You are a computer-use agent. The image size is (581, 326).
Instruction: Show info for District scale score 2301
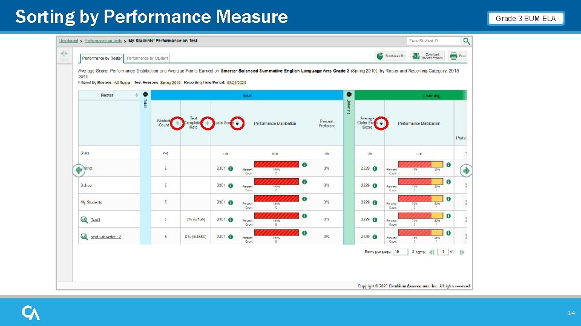pos(231,168)
